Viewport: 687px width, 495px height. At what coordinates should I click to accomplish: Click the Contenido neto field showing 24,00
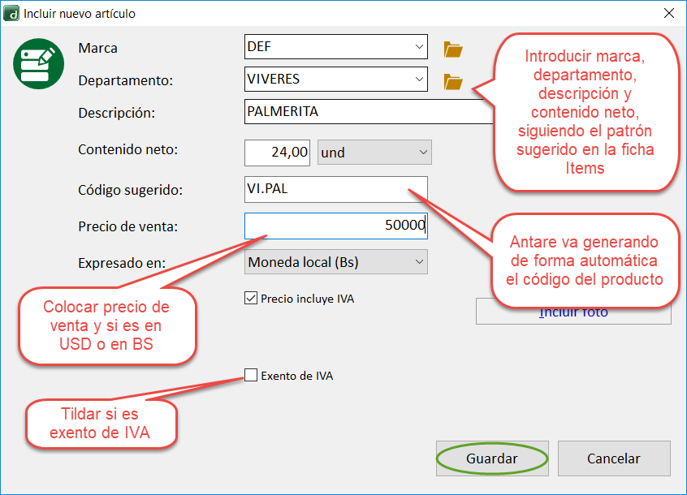tap(277, 153)
